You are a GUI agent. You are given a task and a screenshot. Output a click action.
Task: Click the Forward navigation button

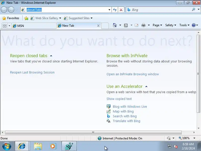(11, 10)
